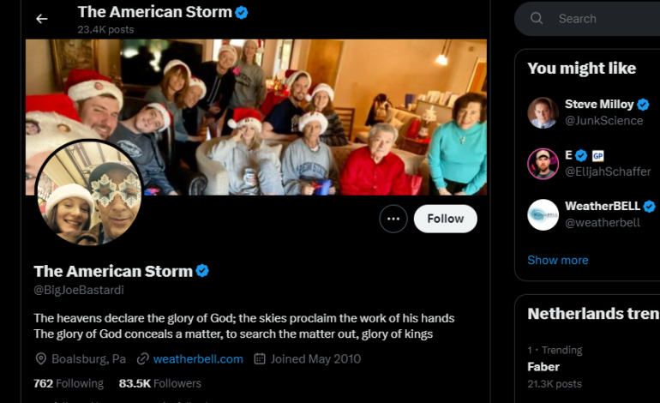Open the more options ellipsis button
The height and width of the screenshot is (403, 660).
[393, 219]
